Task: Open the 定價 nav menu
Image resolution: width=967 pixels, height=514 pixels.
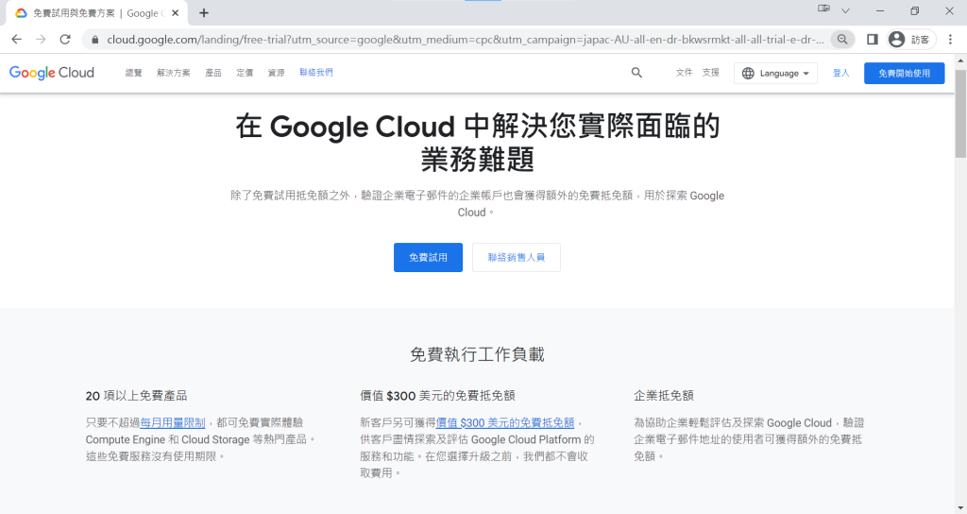Action: point(245,73)
